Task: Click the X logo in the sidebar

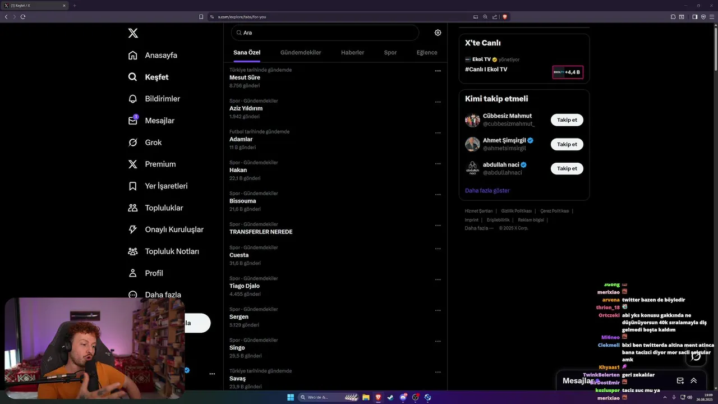Action: [x=133, y=33]
